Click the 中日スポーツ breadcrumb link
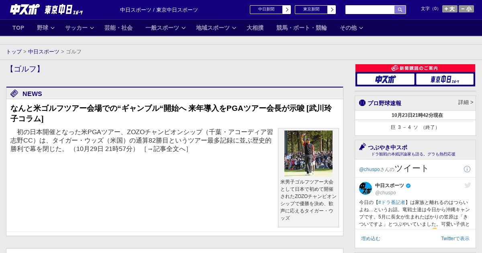 coord(44,52)
